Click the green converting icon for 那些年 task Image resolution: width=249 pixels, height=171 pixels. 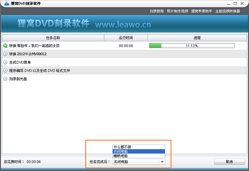pos(5,46)
